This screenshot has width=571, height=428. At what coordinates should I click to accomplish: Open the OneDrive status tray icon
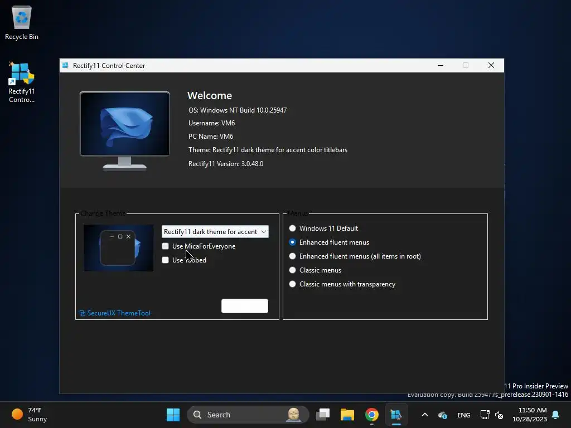(442, 415)
